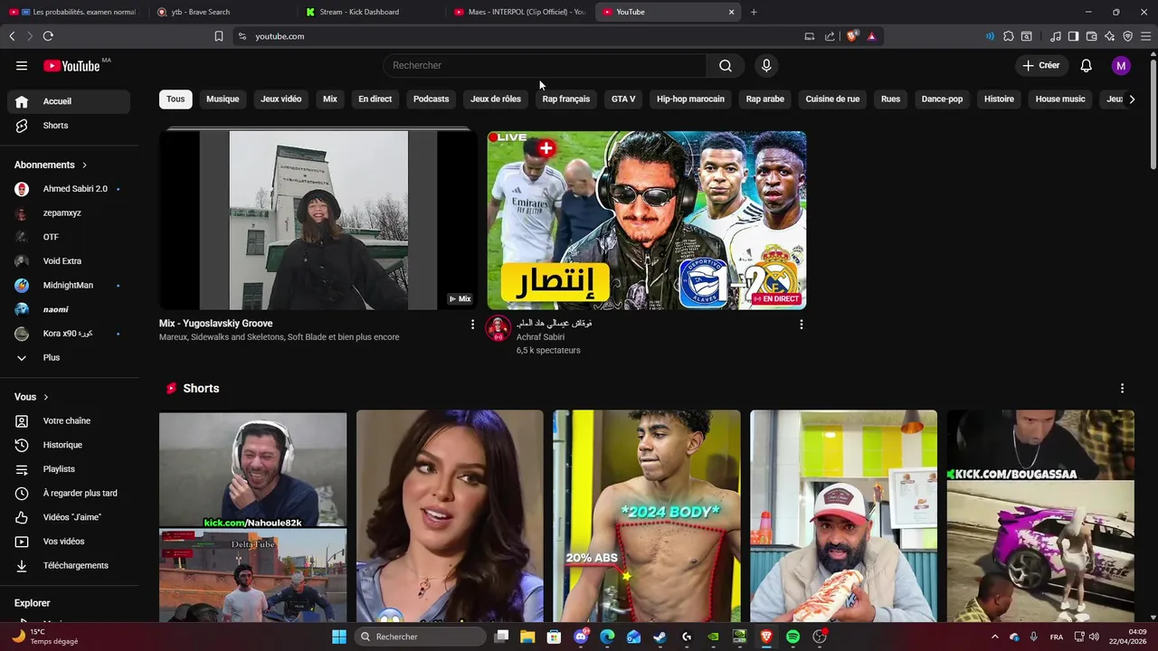Viewport: 1158px width, 651px height.
Task: Go to Accueil in sidebar
Action: tap(69, 101)
